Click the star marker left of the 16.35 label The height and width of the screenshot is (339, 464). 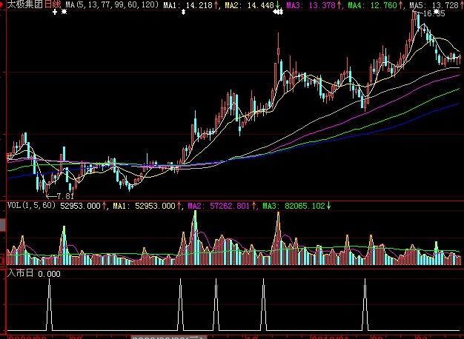click(436, 13)
